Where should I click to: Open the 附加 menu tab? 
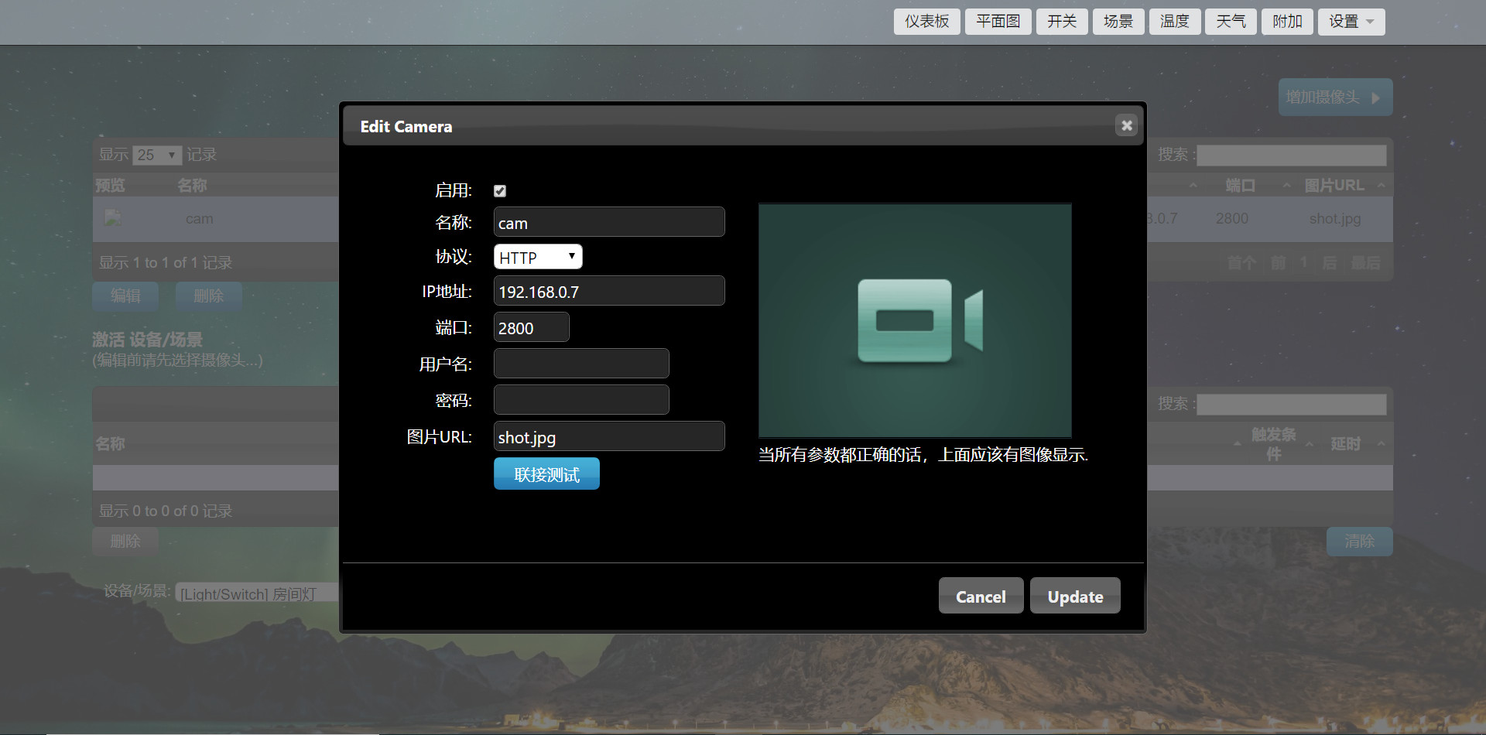click(x=1287, y=22)
